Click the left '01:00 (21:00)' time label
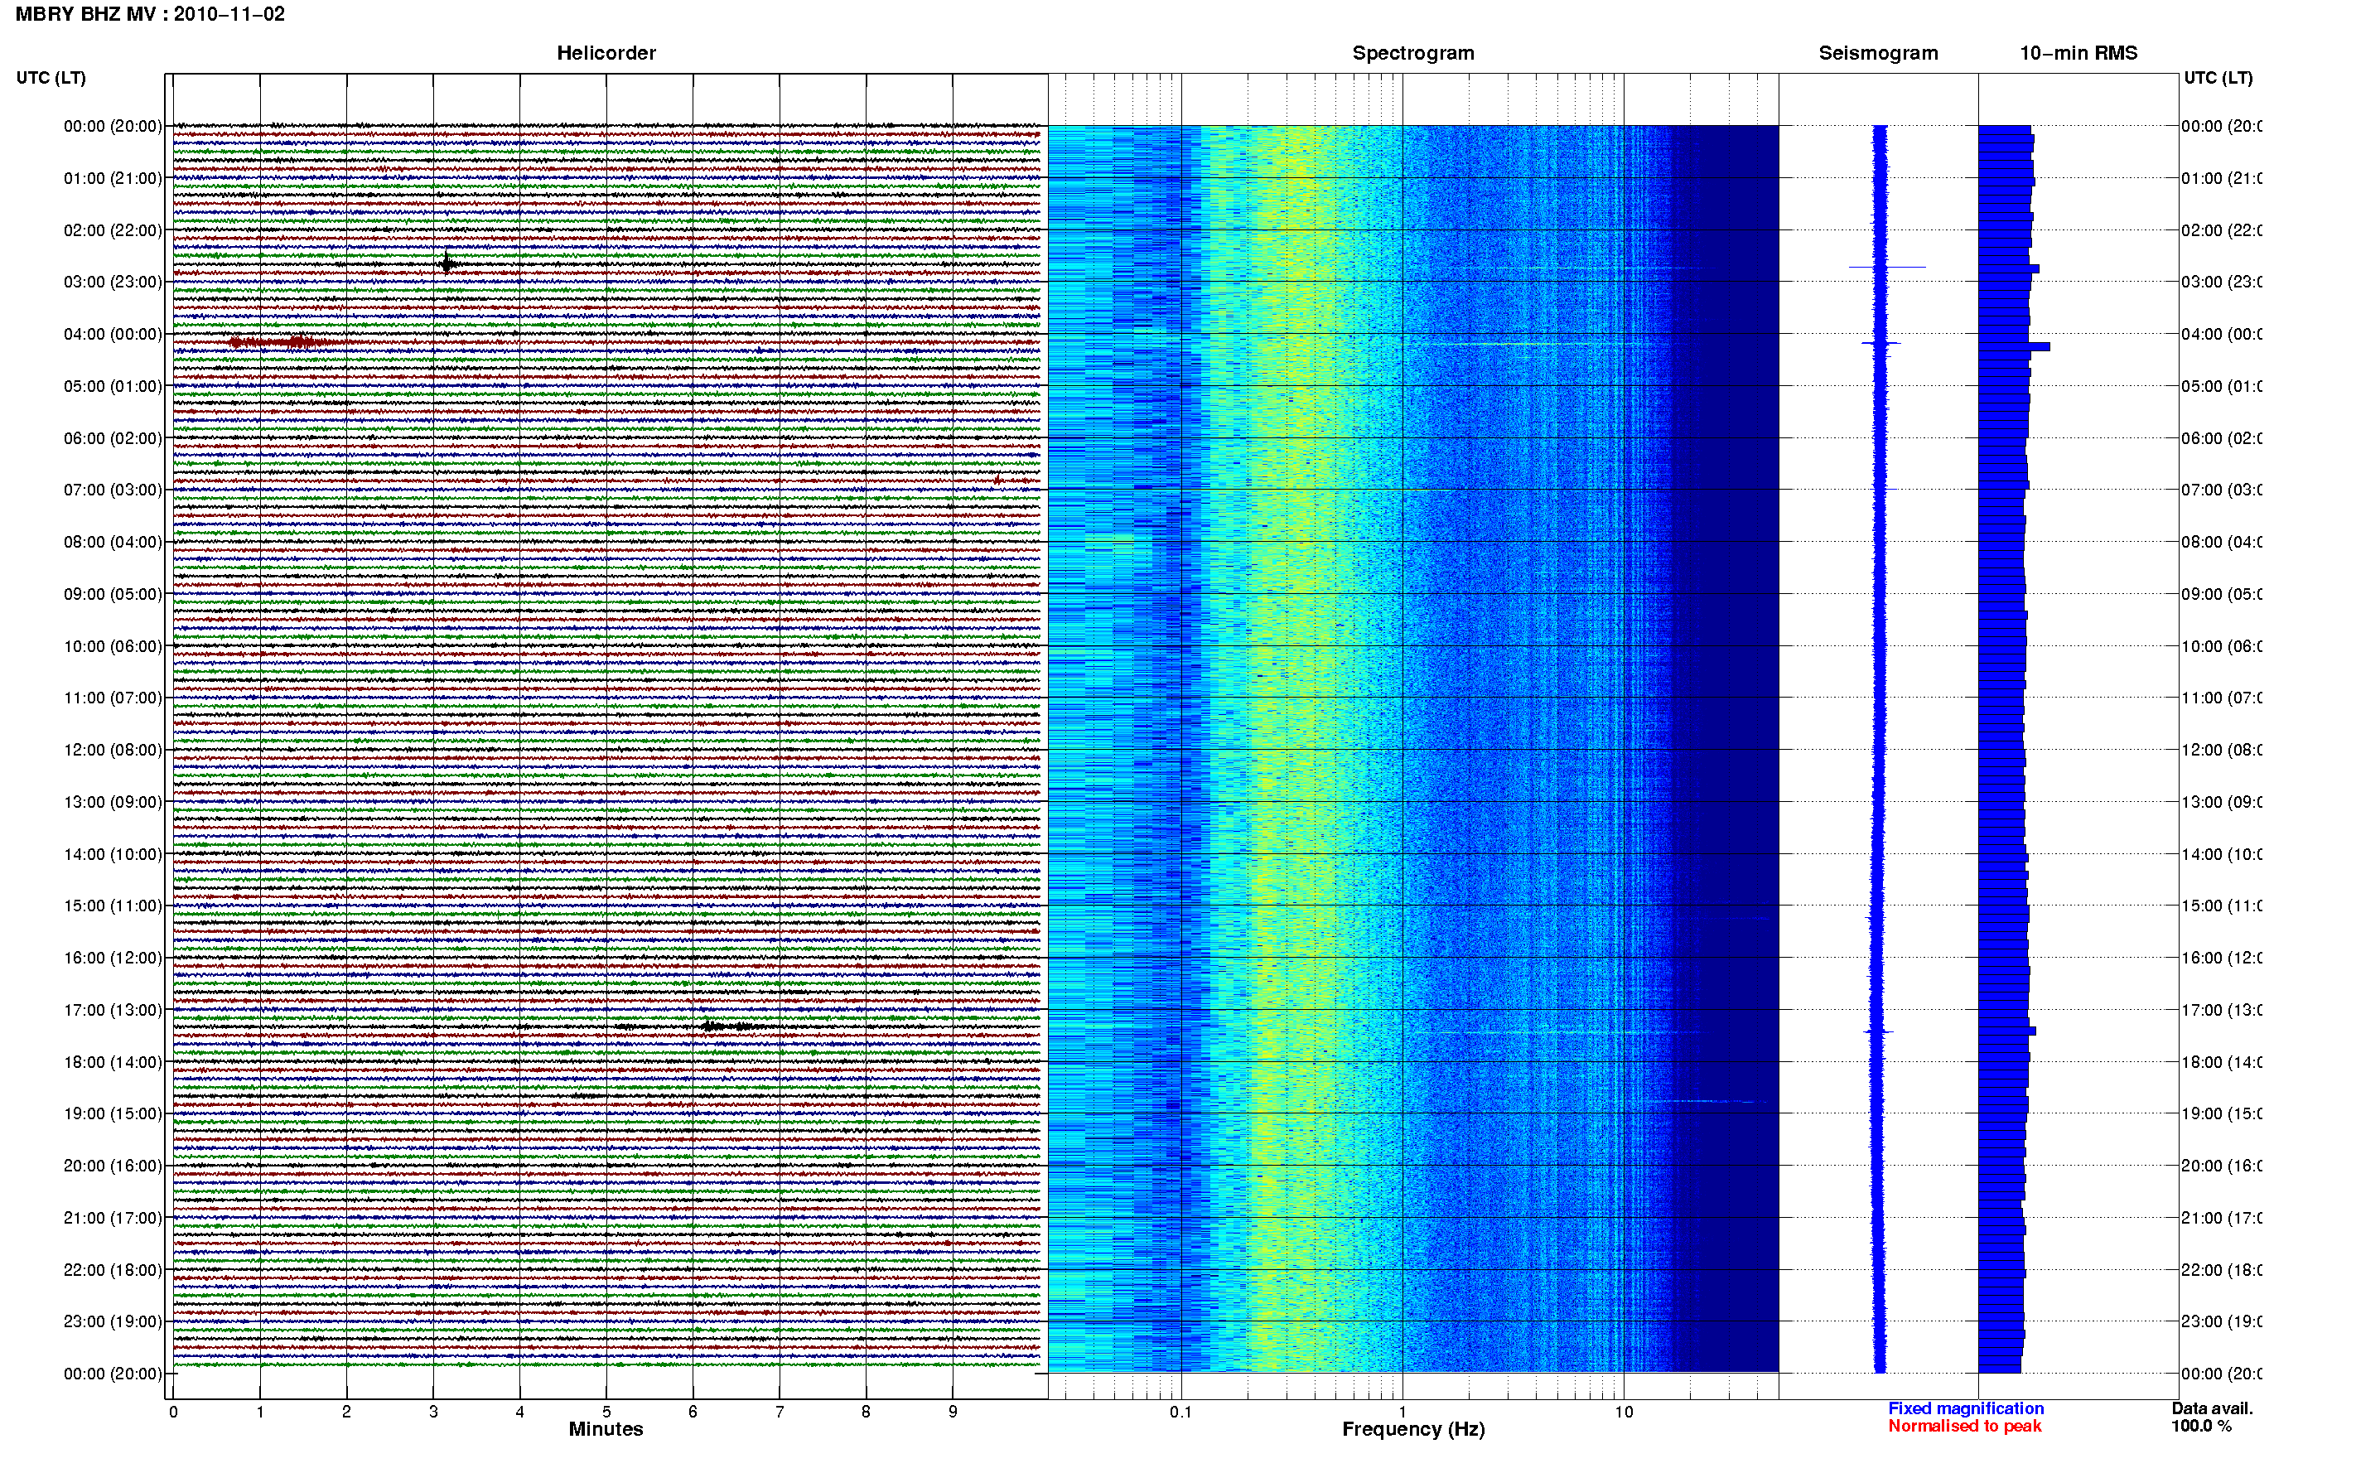 [x=113, y=178]
